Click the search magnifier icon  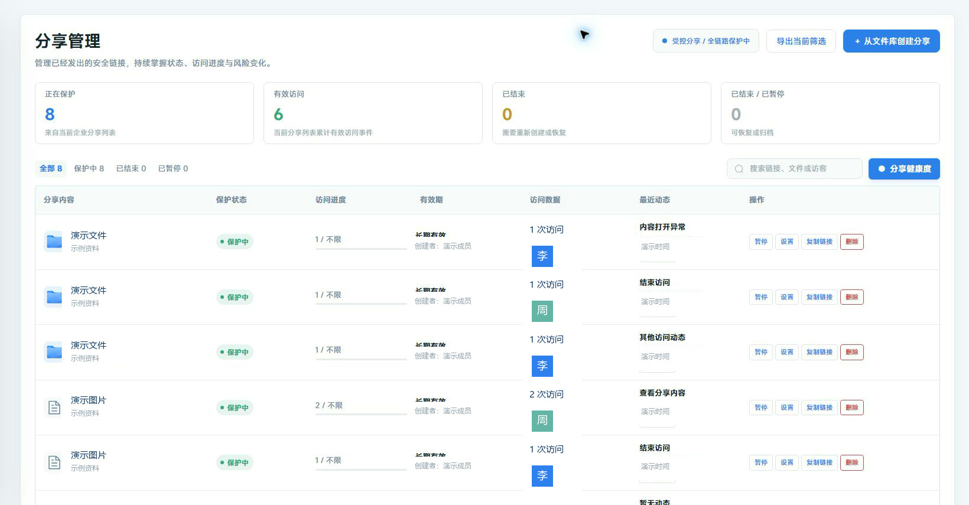pyautogui.click(x=739, y=169)
